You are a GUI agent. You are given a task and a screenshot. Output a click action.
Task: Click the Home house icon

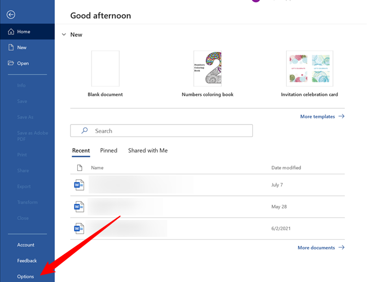point(11,32)
